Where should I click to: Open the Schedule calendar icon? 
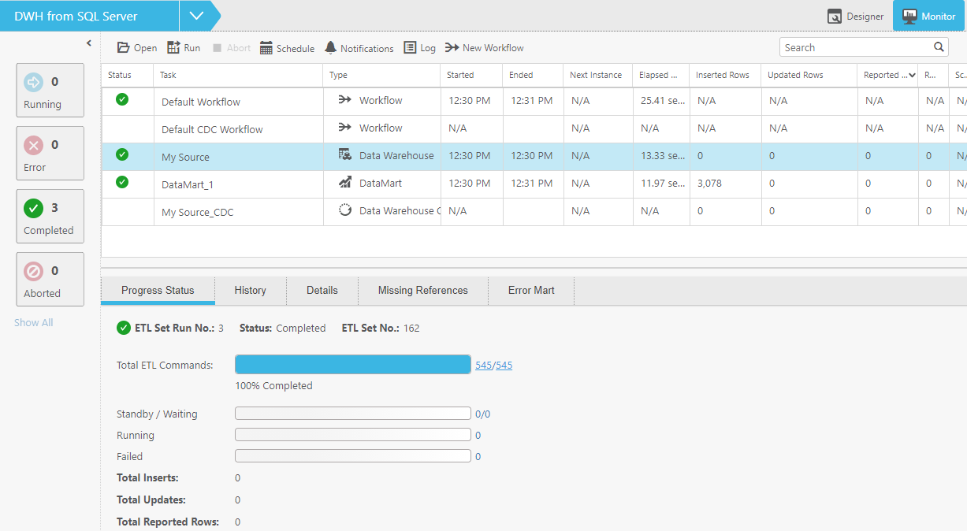(266, 48)
